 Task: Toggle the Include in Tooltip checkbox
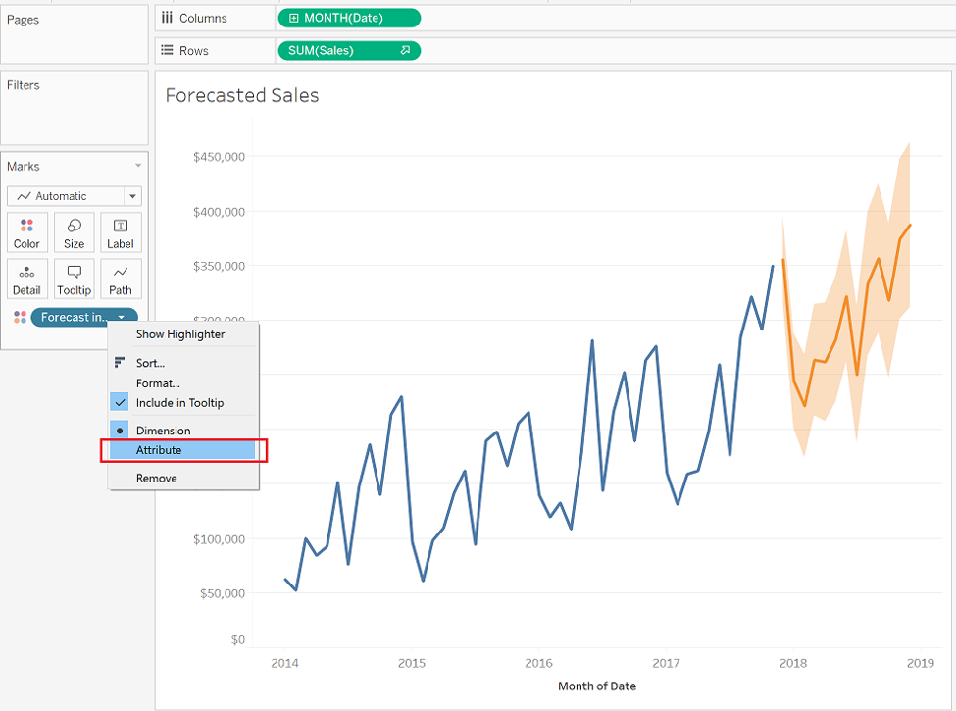pyautogui.click(x=122, y=402)
